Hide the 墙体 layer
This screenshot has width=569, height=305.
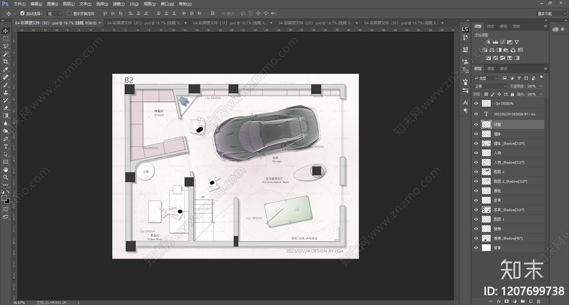pyautogui.click(x=476, y=134)
